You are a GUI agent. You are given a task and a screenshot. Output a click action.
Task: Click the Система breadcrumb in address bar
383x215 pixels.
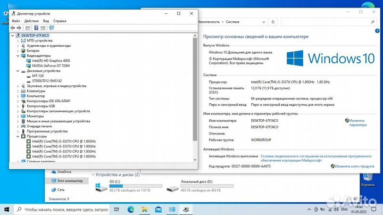(232, 22)
